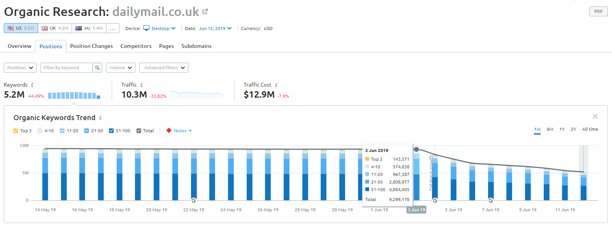
Task: Switch to the Position Changes tab
Action: 92,46
